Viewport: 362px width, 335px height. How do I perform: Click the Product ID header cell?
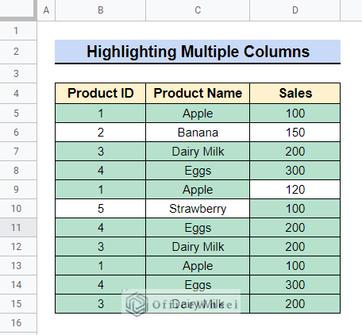(100, 93)
